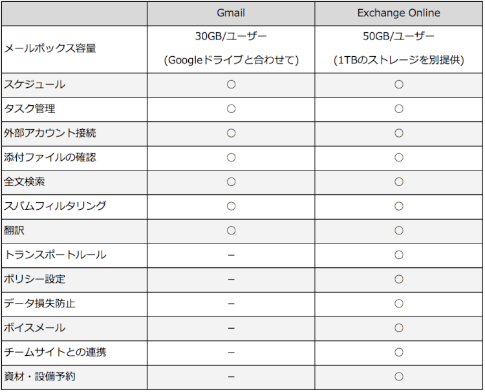Image resolution: width=485 pixels, height=392 pixels.
Task: Select the Gmail circle in 外部アカウント接続 row
Action: [231, 133]
